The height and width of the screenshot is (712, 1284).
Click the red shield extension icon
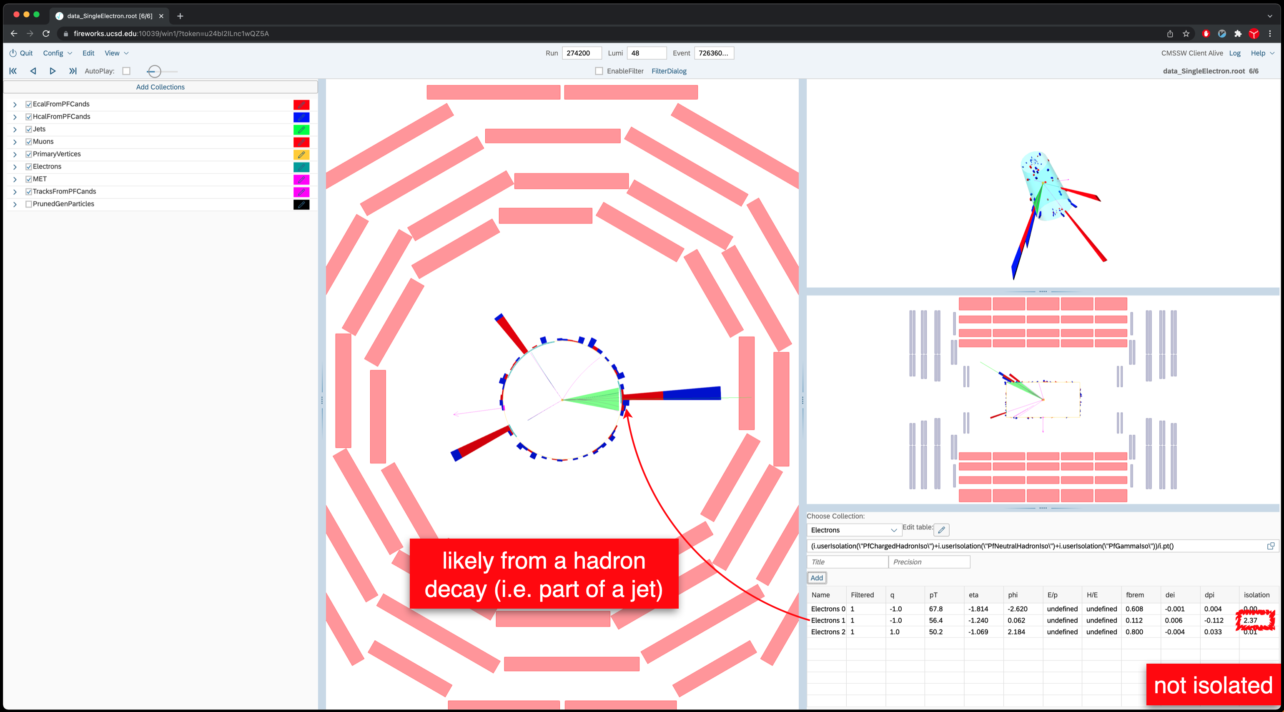tap(1206, 33)
